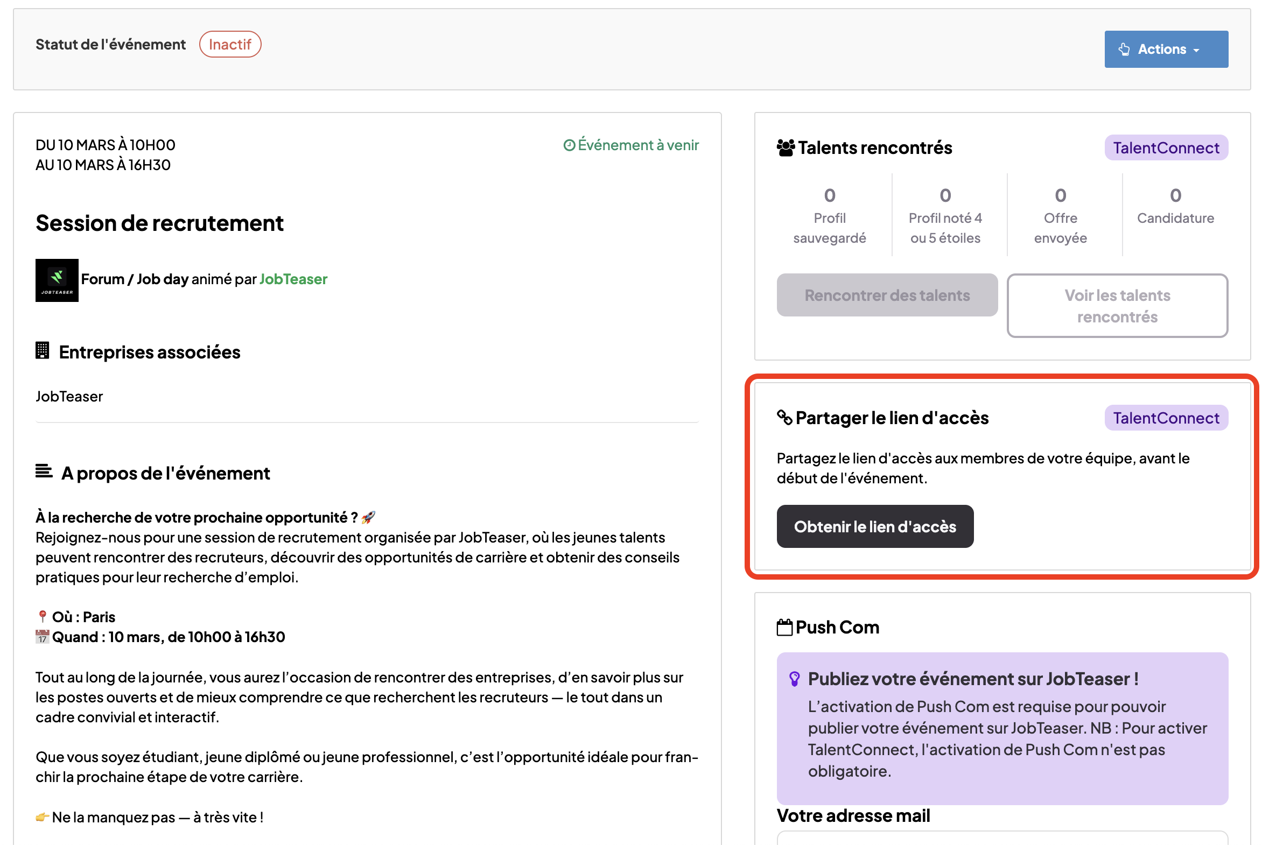Click the Inactif status badge
The image size is (1262, 845).
coord(230,44)
